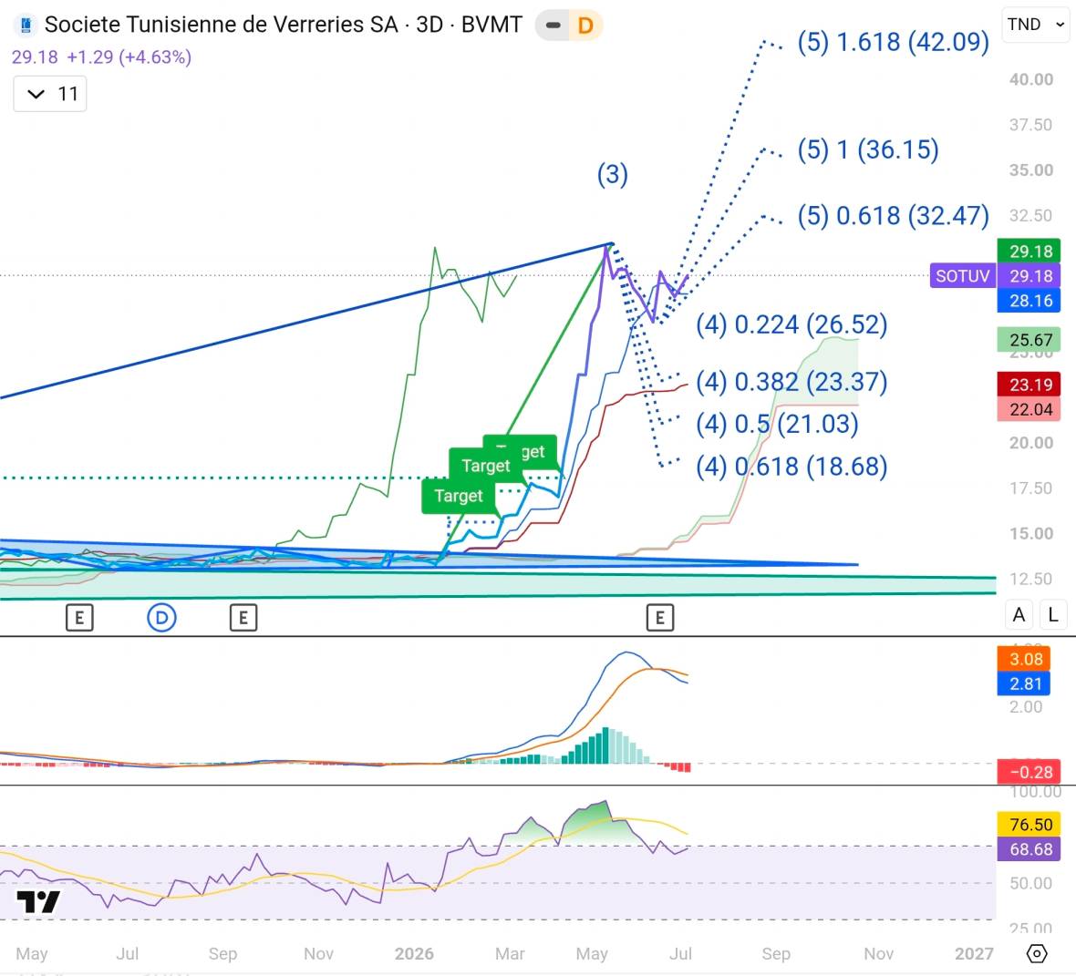The image size is (1076, 976).
Task: Click the orange D delayed data badge
Action: coord(585,26)
